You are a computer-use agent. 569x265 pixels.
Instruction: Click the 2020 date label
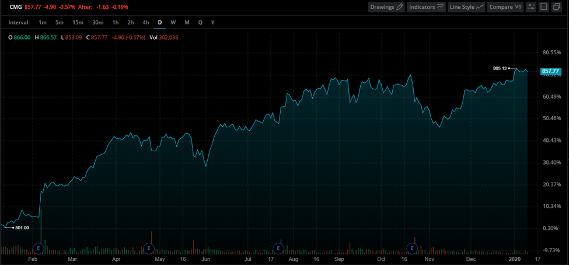[515, 259]
